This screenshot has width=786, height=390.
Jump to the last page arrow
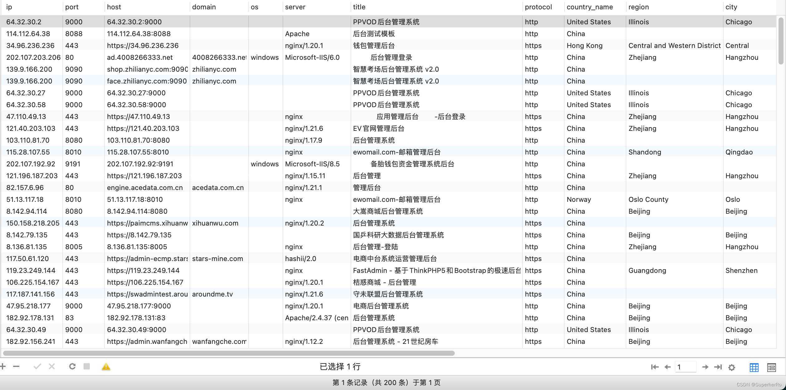pos(718,367)
